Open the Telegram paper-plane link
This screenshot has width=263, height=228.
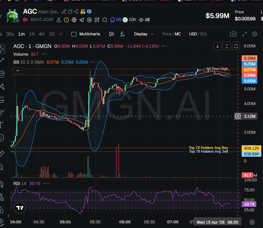pyautogui.click(x=82, y=20)
